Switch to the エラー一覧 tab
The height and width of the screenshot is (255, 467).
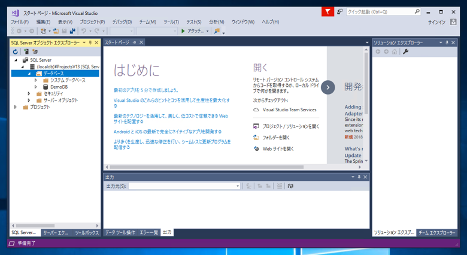[148, 232]
